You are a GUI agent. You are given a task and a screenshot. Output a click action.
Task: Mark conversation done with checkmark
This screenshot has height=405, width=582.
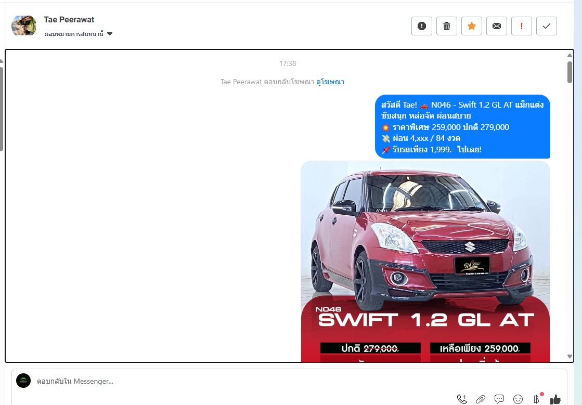pyautogui.click(x=546, y=26)
